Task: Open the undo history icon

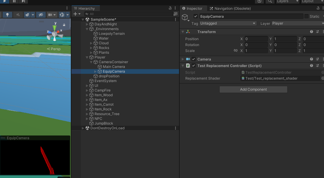Action: tap(259, 1)
